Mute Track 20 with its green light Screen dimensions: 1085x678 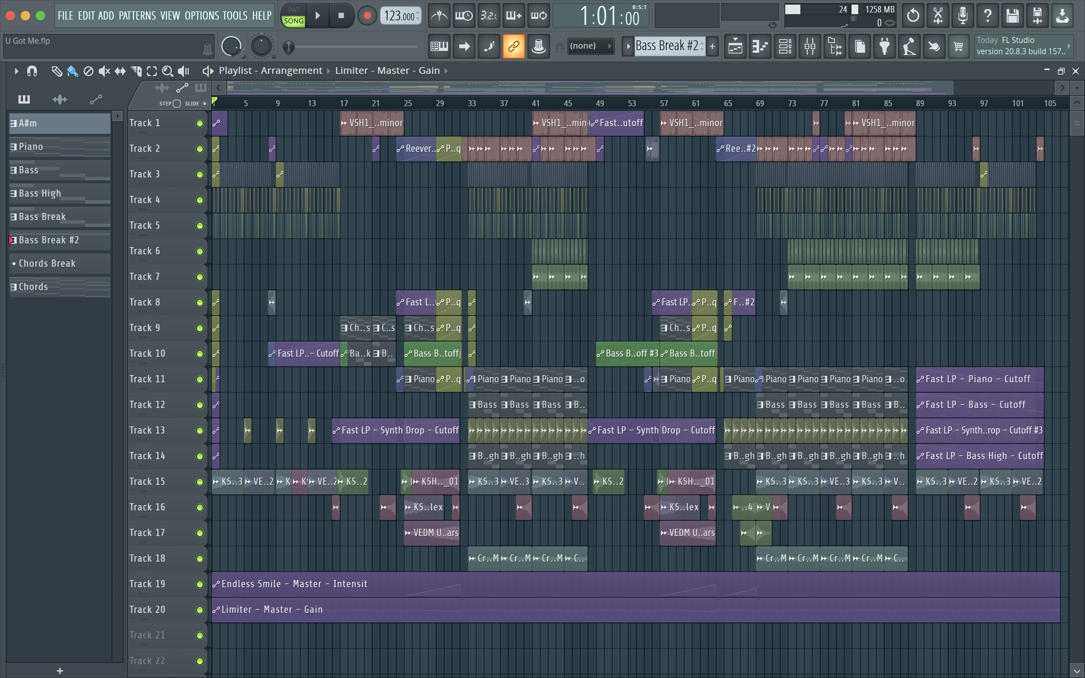200,610
